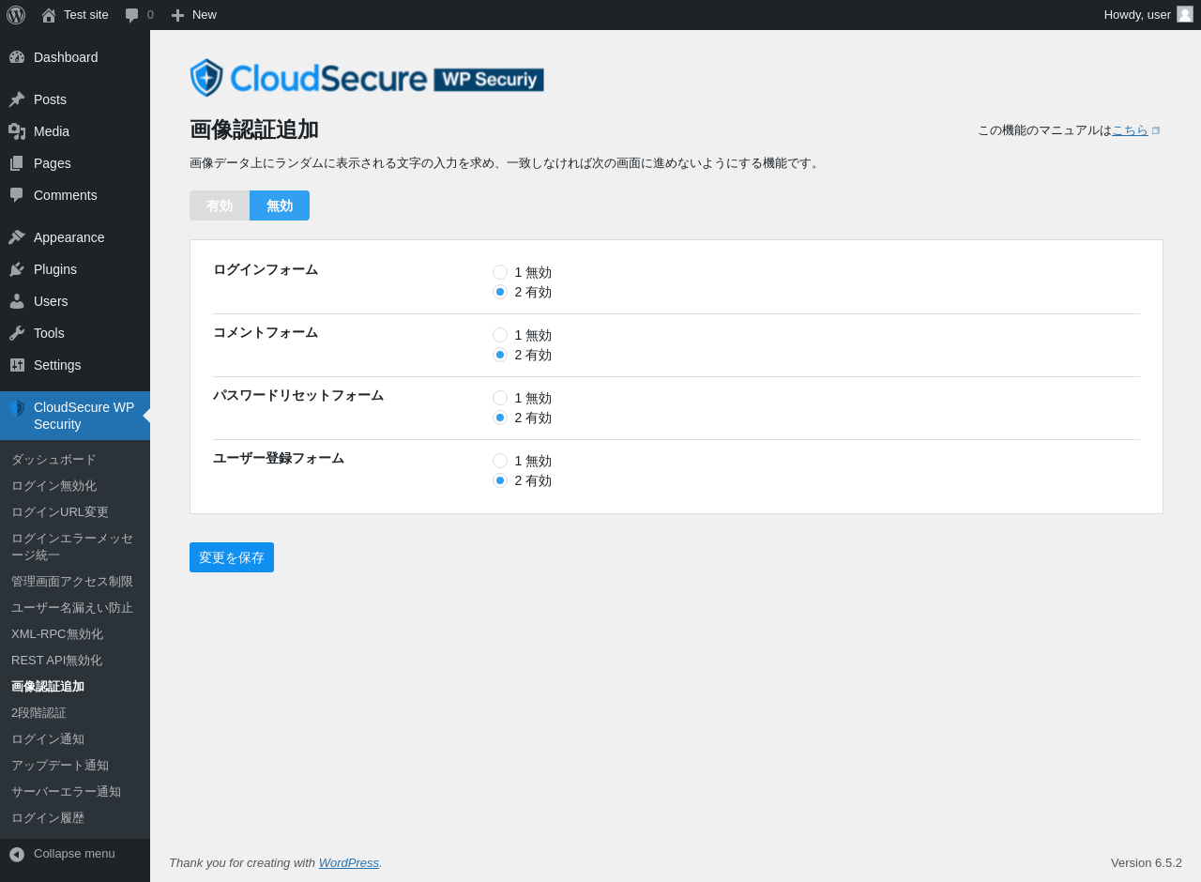Open the Appearance menu
Screen dimensions: 1201x882
pyautogui.click(x=75, y=237)
